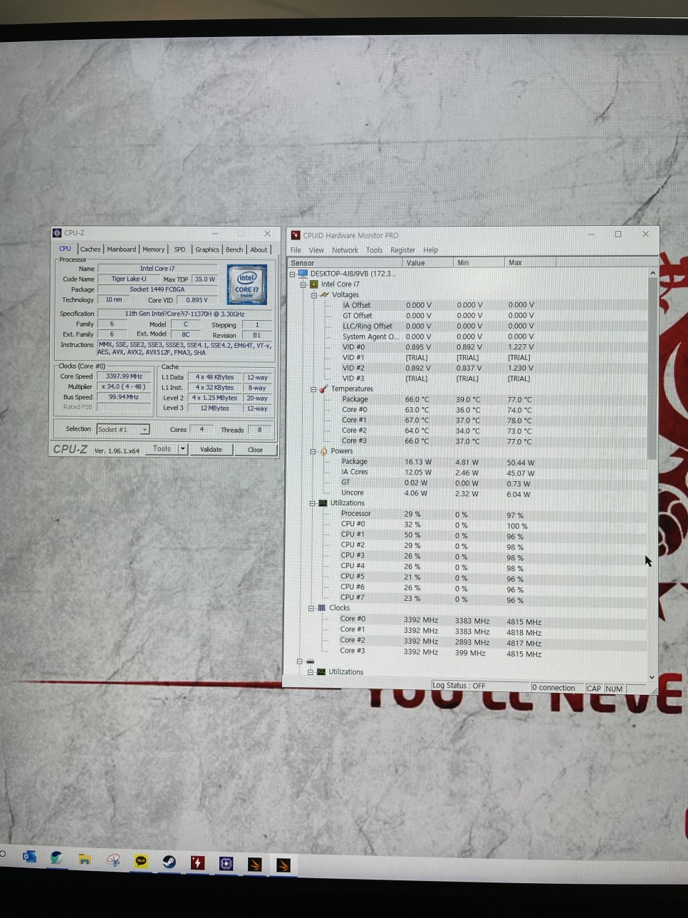688x918 pixels.
Task: Select the CPU tab in CPU-Z
Action: point(65,249)
